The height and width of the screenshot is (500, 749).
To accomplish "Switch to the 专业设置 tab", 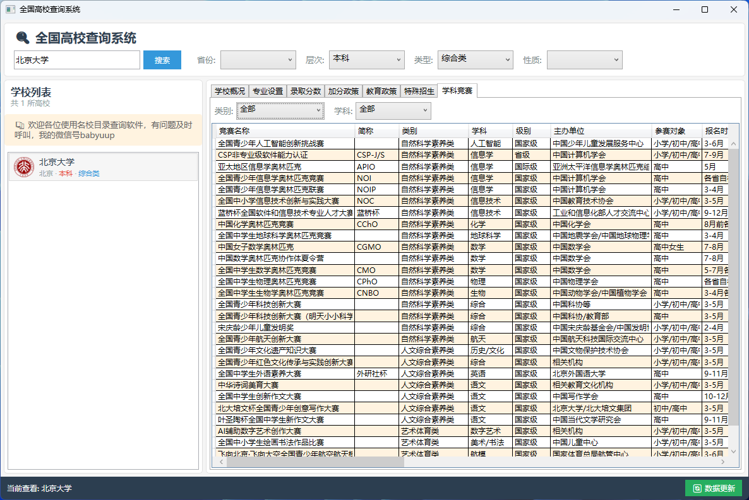I will click(268, 91).
